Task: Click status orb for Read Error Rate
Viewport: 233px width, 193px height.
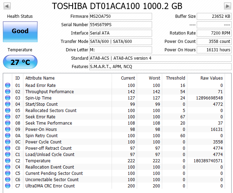Action: click(8, 85)
